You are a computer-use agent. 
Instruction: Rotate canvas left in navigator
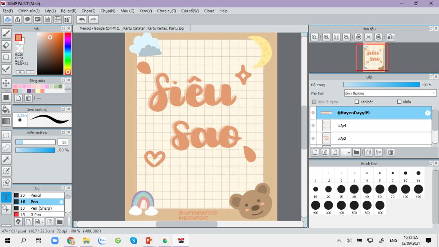coord(359,37)
